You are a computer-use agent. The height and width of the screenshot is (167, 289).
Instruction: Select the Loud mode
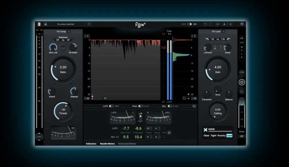tap(229, 136)
